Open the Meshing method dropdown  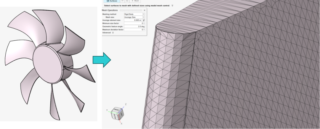[x=144, y=14]
